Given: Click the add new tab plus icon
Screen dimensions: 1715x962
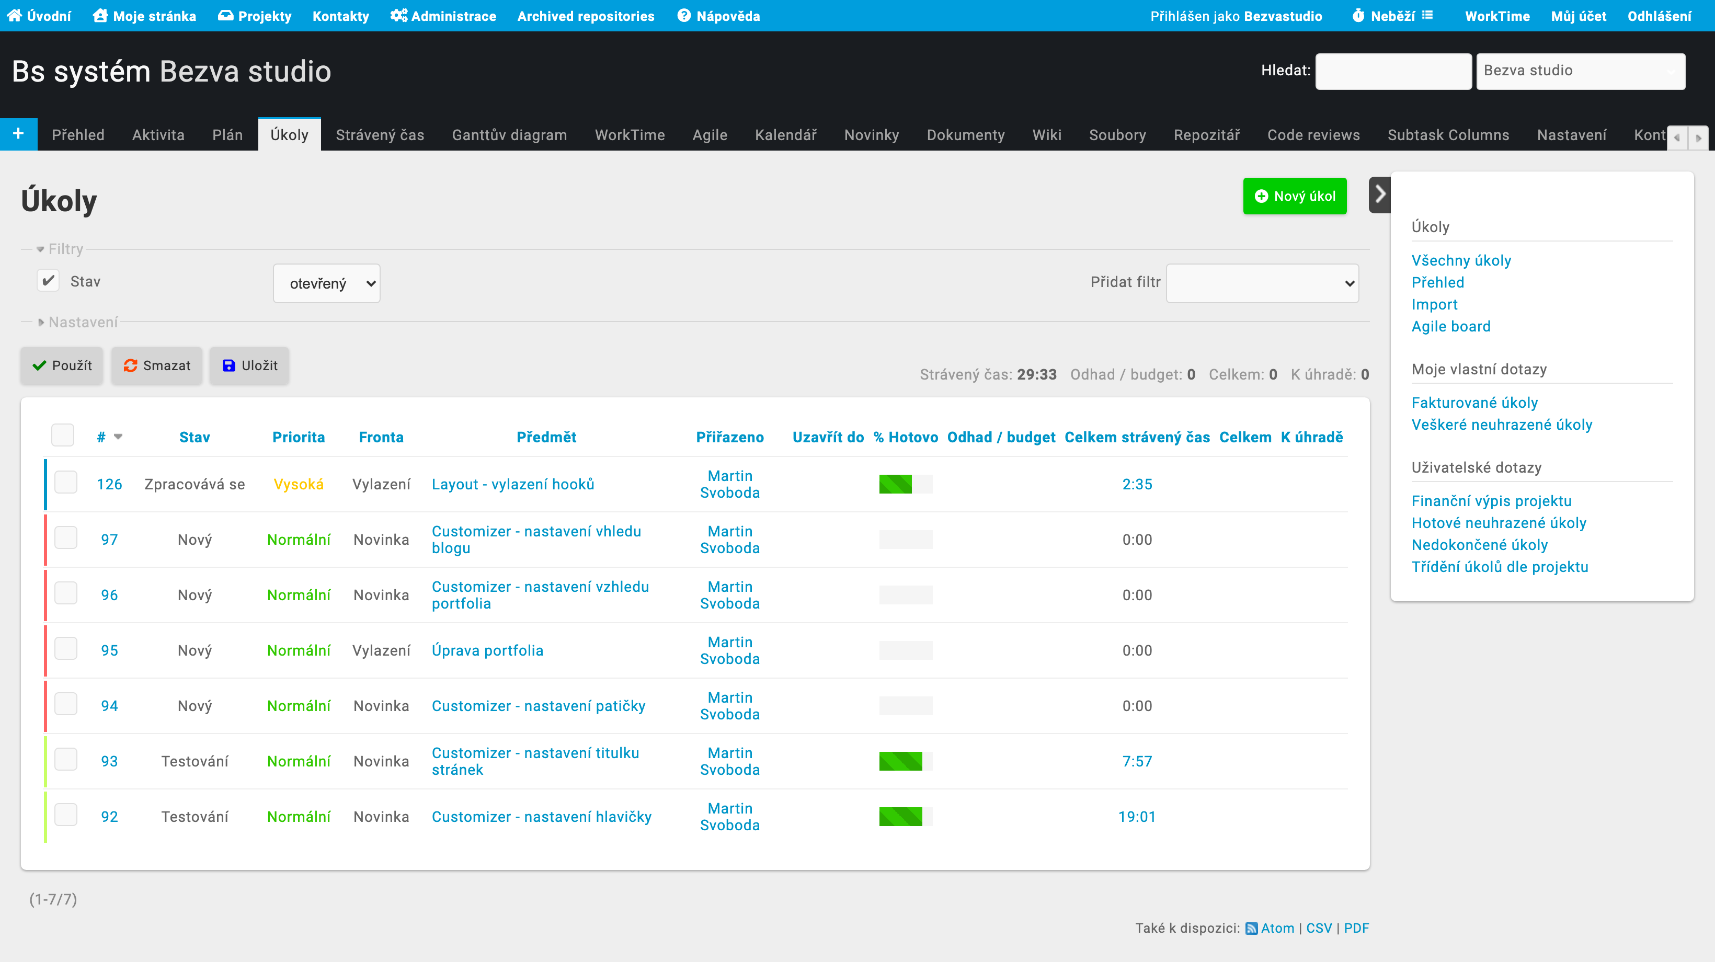Looking at the screenshot, I should 19,134.
